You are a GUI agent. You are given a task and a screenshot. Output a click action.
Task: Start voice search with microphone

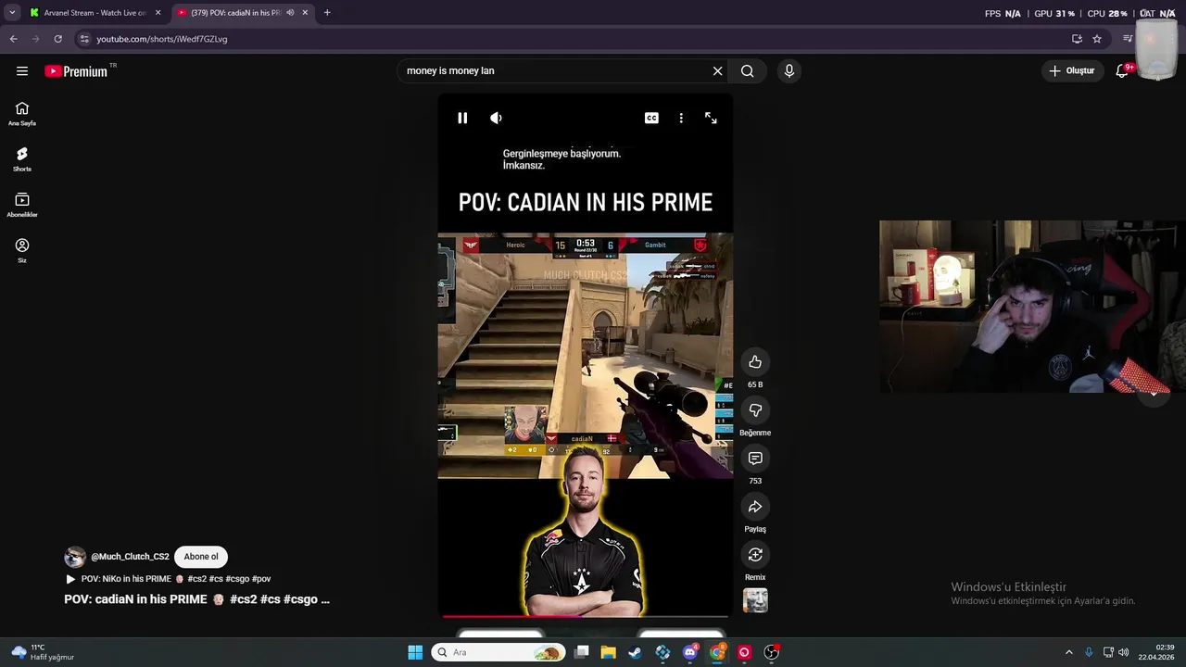(x=789, y=70)
